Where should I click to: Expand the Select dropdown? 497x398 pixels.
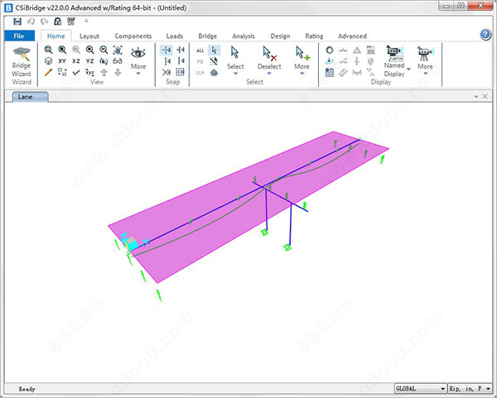(235, 61)
